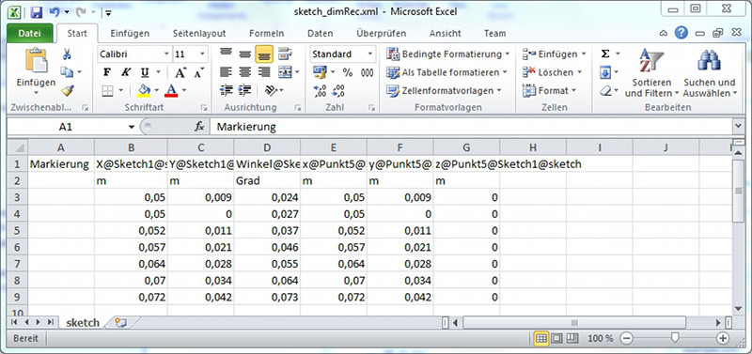Viewport: 752px width, 354px height.
Task: Switch to the Daten ribbon tab
Action: point(320,34)
